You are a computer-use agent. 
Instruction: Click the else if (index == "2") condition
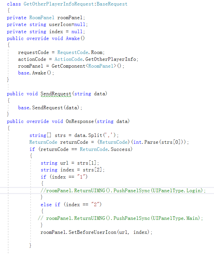(71, 205)
